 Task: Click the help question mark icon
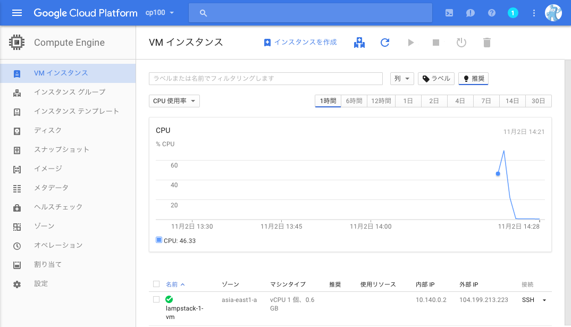(491, 13)
